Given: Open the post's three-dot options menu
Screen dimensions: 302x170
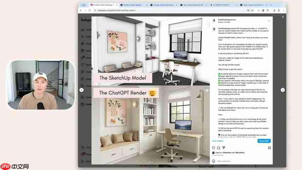Looking at the screenshot, I should [269, 21].
